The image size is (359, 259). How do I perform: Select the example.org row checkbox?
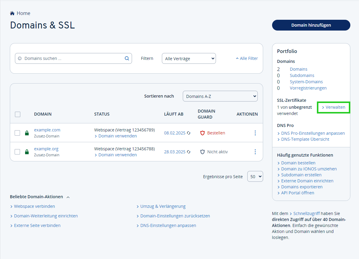point(17,152)
